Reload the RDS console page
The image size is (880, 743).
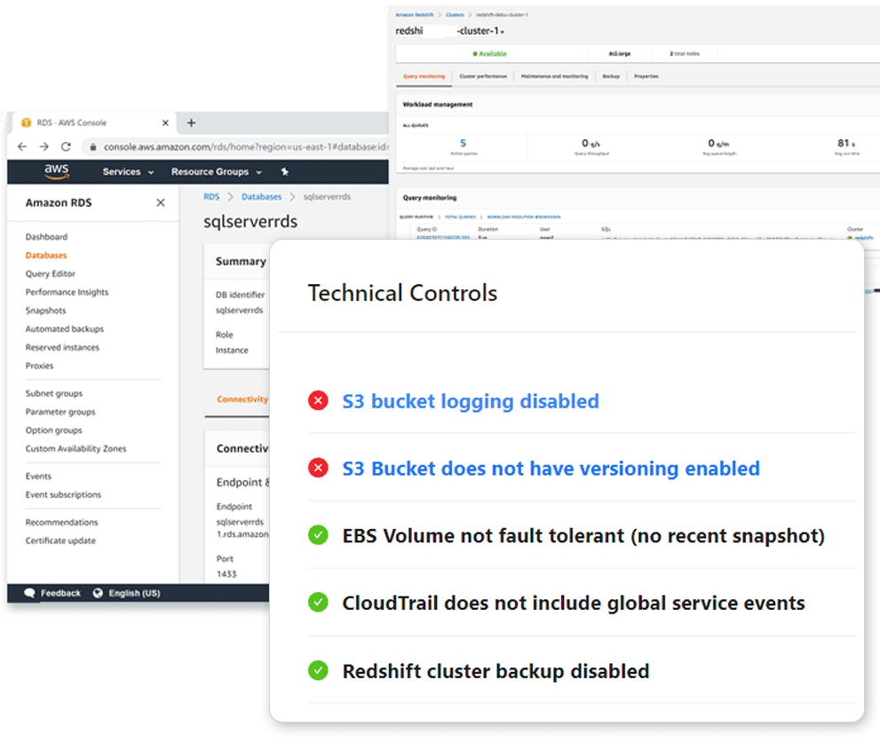[66, 146]
